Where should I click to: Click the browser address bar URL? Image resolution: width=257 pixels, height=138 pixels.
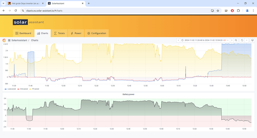pyautogui.click(x=44, y=10)
